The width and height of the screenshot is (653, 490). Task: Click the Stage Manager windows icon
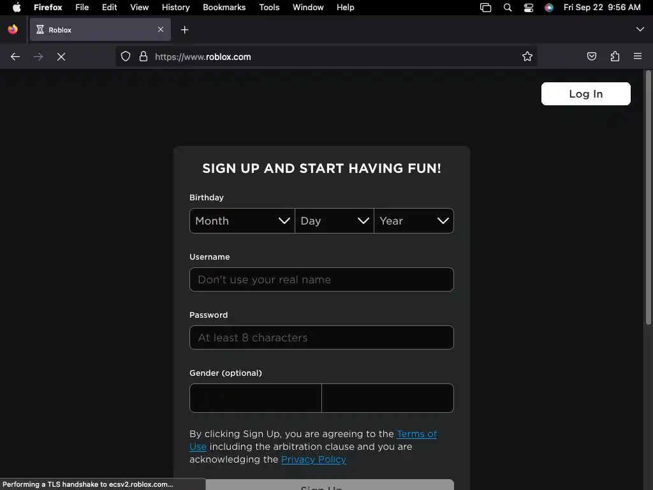[x=485, y=7]
